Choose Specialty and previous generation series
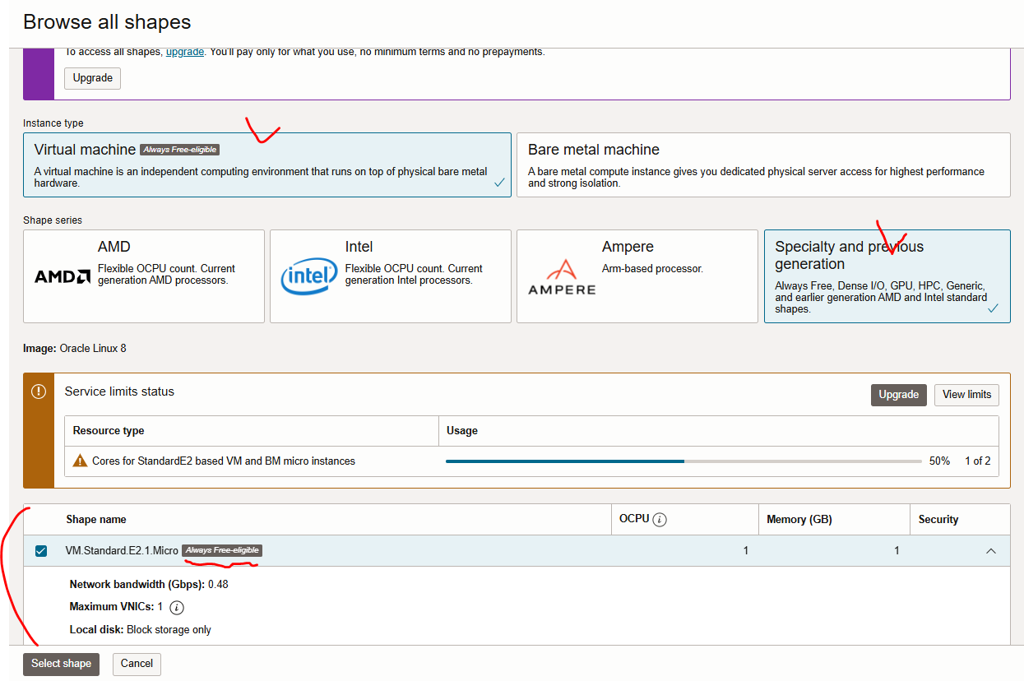 [887, 276]
